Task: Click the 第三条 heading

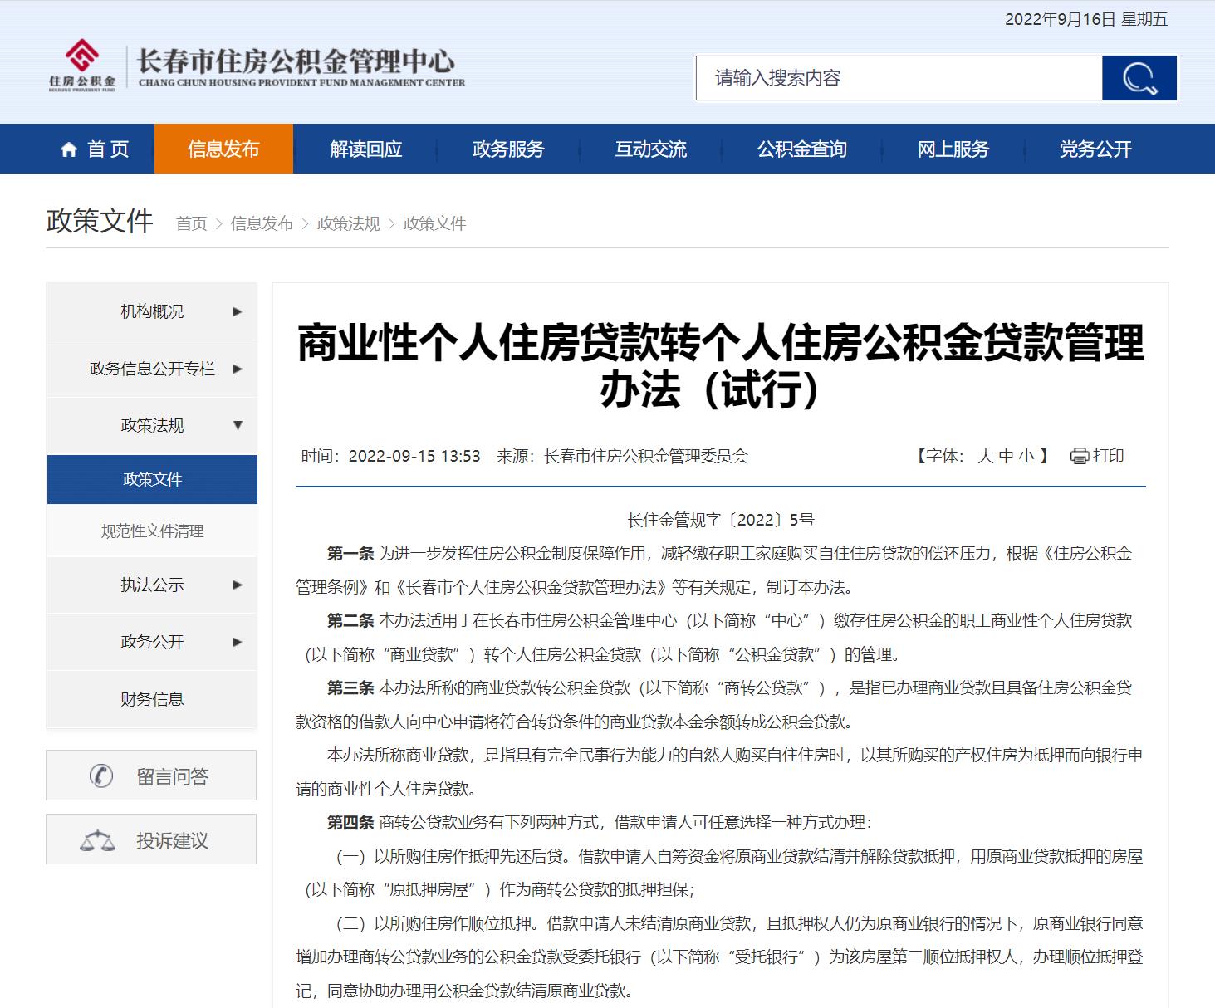Action: 350,688
